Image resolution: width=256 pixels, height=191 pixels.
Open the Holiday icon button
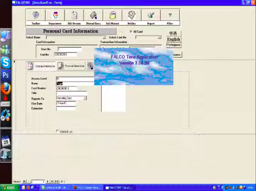(132, 15)
